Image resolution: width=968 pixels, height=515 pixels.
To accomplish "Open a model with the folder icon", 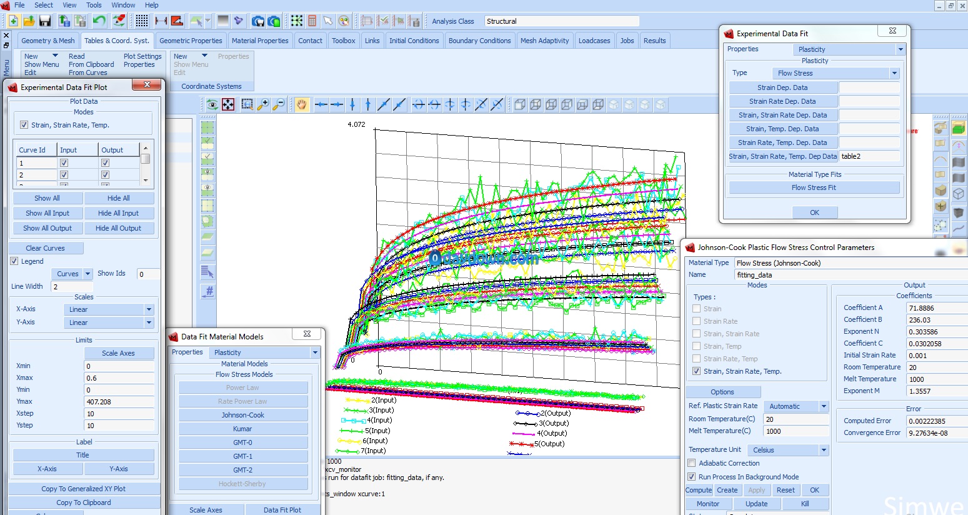I will (x=29, y=21).
